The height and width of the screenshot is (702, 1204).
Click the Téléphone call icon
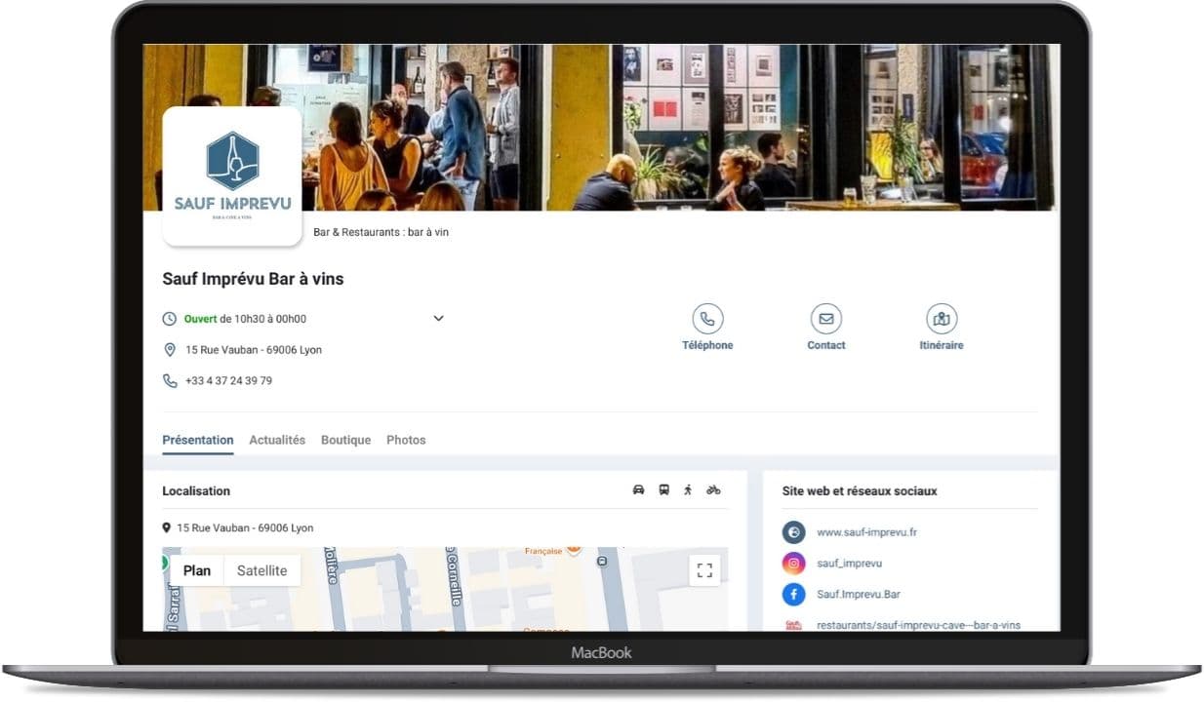707,319
